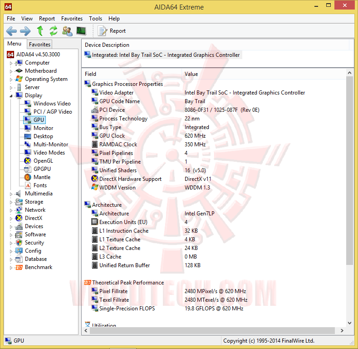Screen dimensions: 358x349
Task: Select the WDDM Version row icon
Action: pos(95,187)
